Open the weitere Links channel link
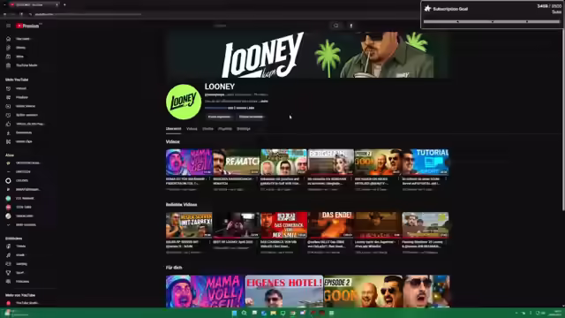The image size is (565, 318). click(x=241, y=108)
